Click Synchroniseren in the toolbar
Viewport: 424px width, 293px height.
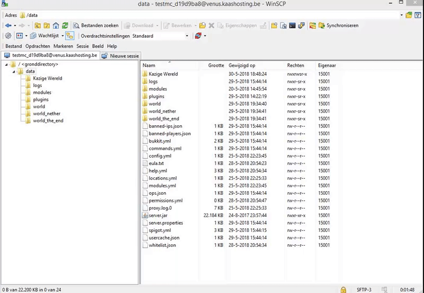click(338, 25)
